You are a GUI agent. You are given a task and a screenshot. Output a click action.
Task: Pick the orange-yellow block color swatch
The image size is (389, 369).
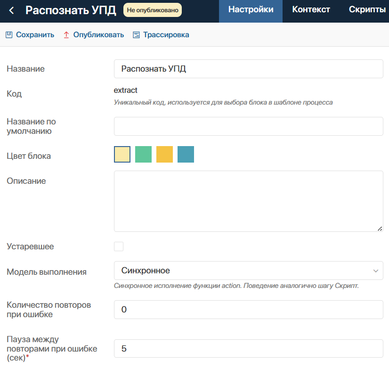164,155
